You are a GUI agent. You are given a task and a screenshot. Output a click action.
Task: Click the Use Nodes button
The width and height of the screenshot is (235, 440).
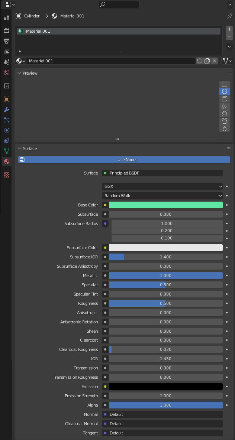tap(124, 160)
